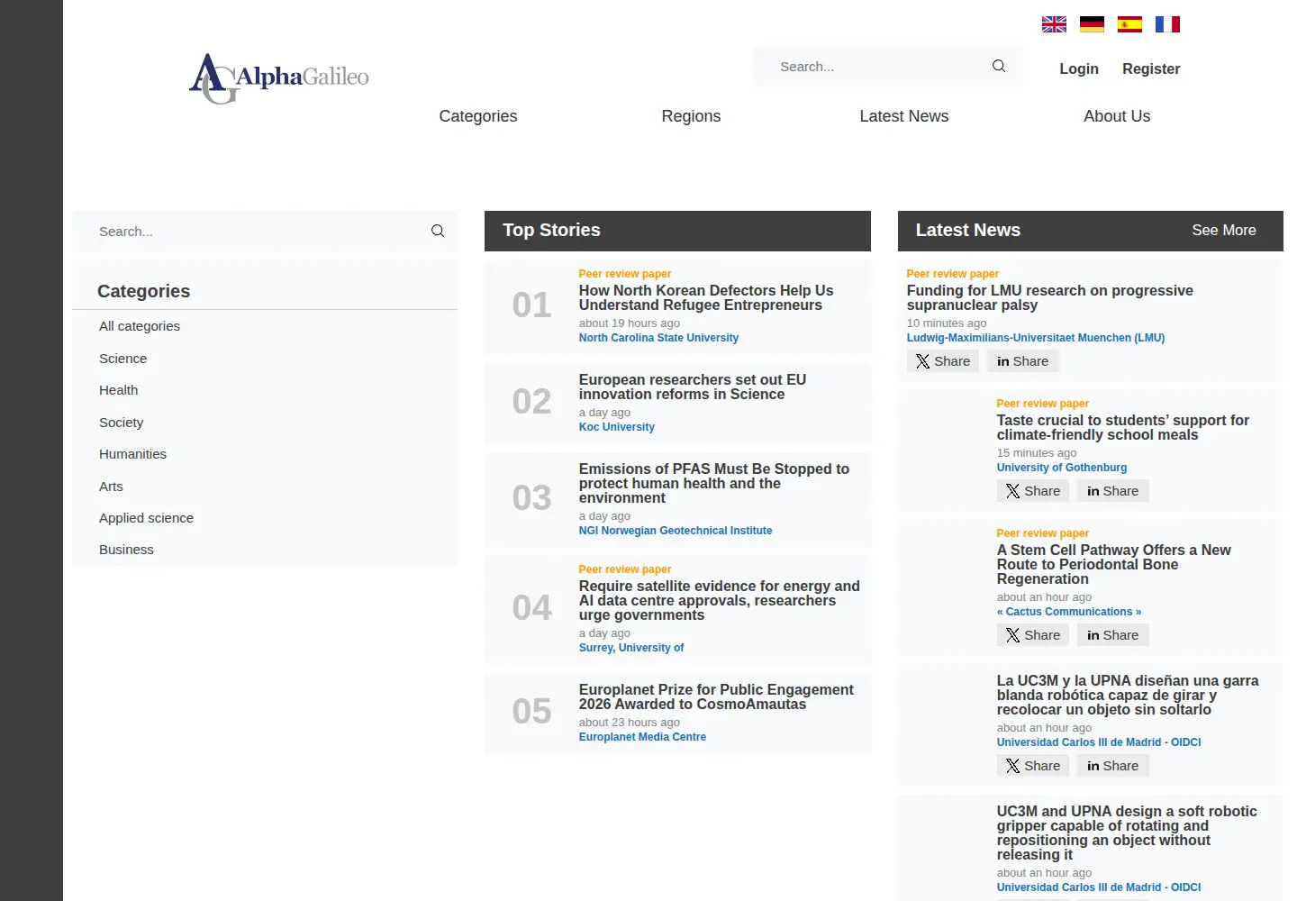Switch language using the Spanish flag
Viewport: 1297px width, 901px height.
coord(1129,24)
